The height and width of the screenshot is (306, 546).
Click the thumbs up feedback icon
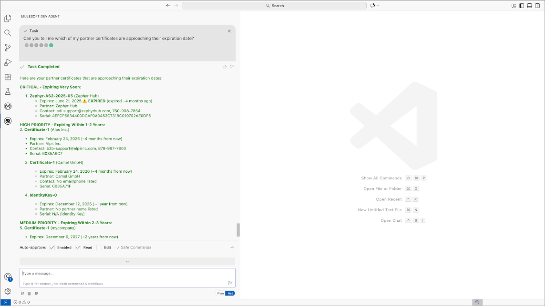[225, 67]
